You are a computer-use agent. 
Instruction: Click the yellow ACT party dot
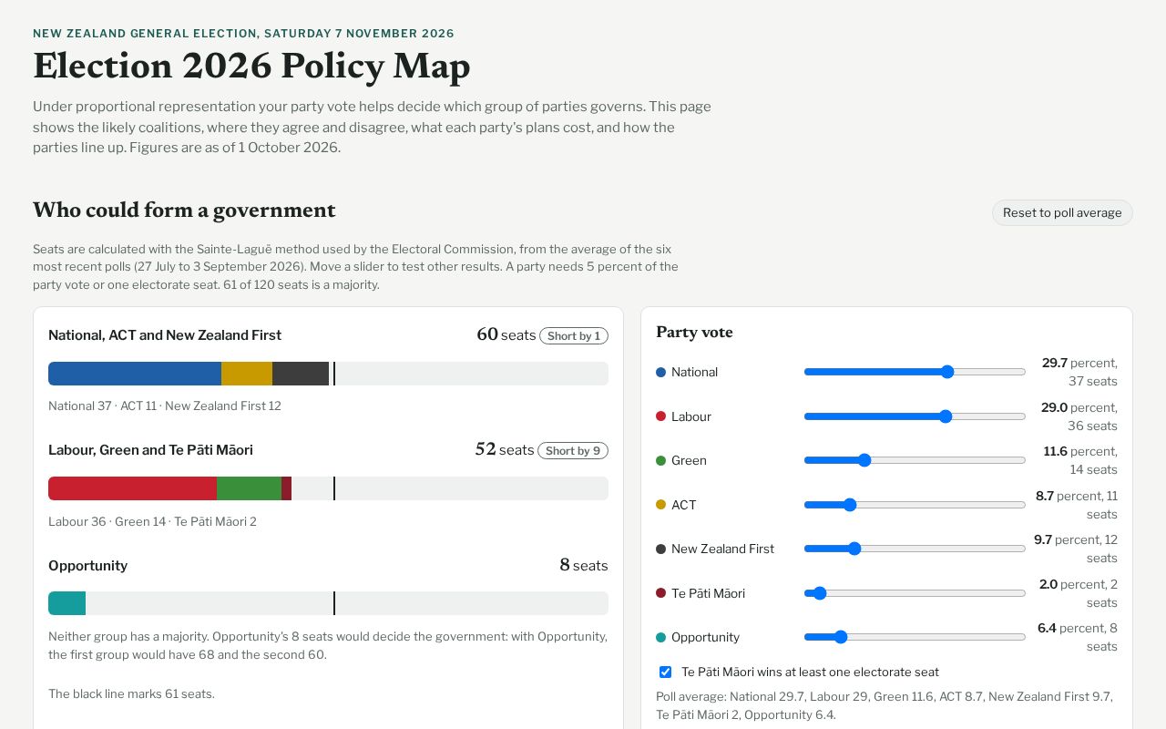coord(661,505)
